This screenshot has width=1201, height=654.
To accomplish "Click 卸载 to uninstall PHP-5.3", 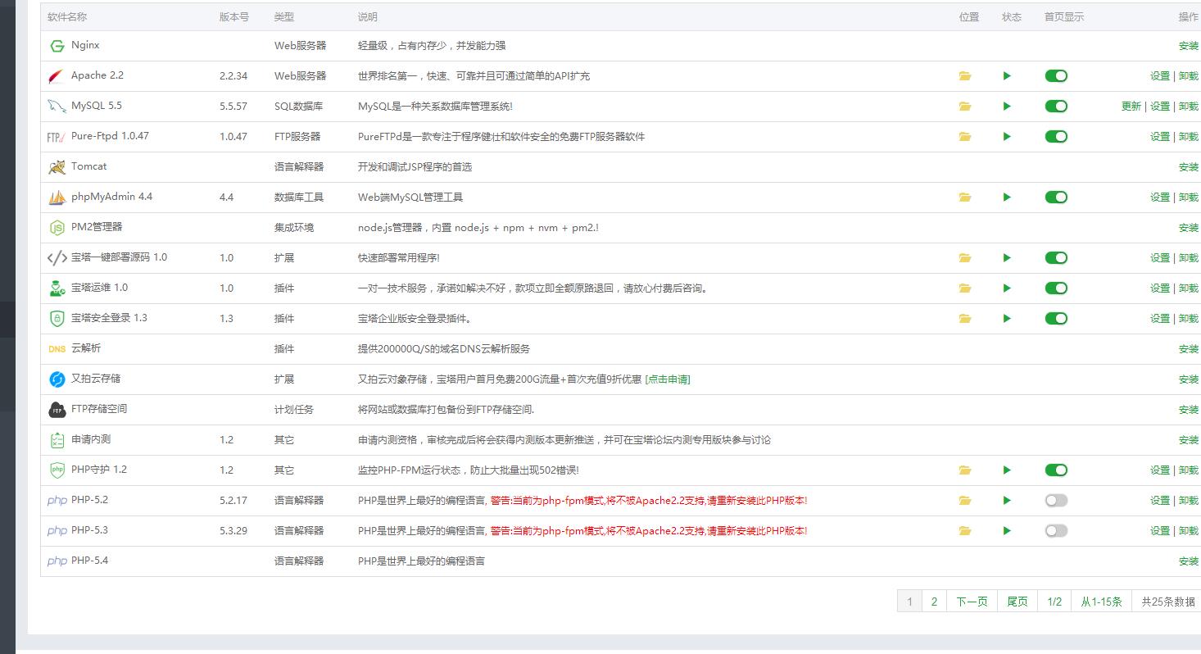I will coord(1189,531).
